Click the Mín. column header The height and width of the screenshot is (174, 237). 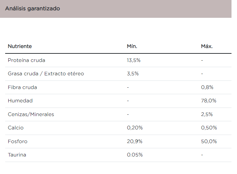click(132, 46)
